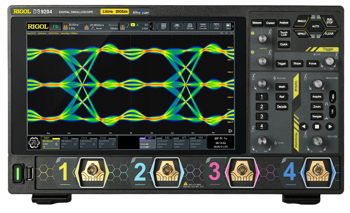Select the M1 math label
This screenshot has height=213, width=350.
tap(150, 138)
